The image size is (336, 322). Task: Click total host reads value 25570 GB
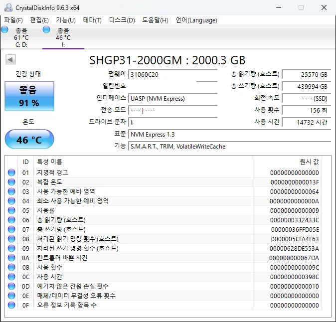point(307,75)
